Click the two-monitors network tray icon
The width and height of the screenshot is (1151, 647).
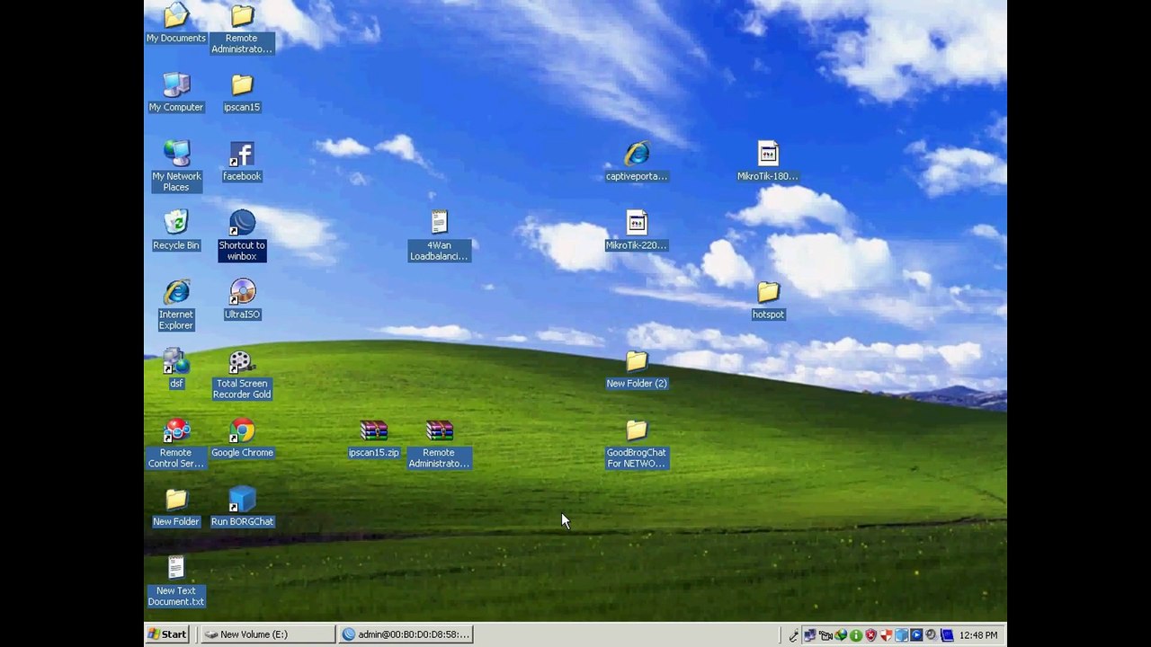(809, 635)
